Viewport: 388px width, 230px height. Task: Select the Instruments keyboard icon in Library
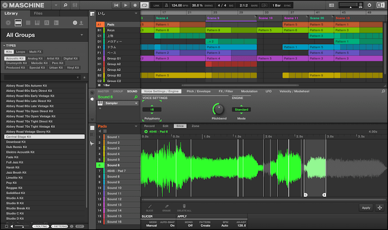pyautogui.click(x=37, y=23)
